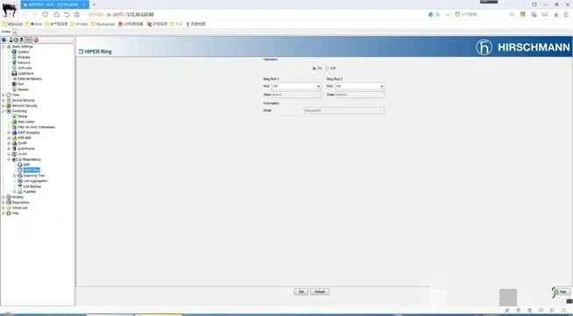Open the Modules tree item
Image resolution: width=573 pixels, height=316 pixels.
click(24, 57)
